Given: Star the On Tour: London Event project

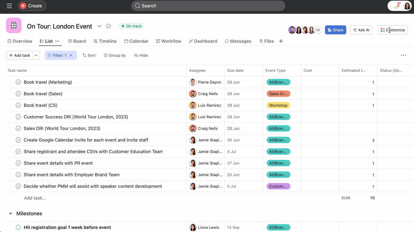Looking at the screenshot, I should tap(108, 26).
